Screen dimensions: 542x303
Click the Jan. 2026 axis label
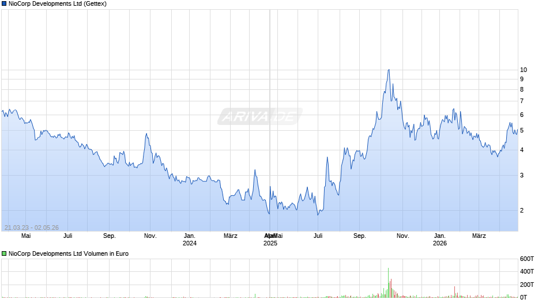[x=440, y=240]
